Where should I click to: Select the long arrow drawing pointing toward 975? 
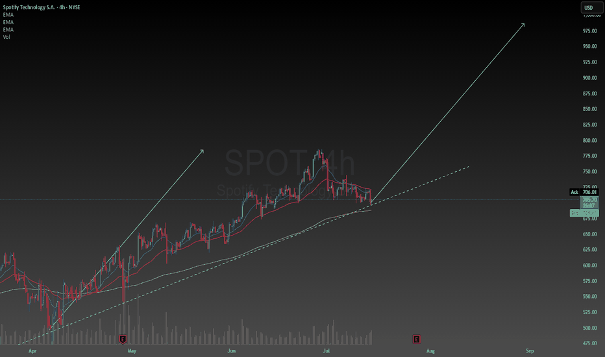(447, 114)
